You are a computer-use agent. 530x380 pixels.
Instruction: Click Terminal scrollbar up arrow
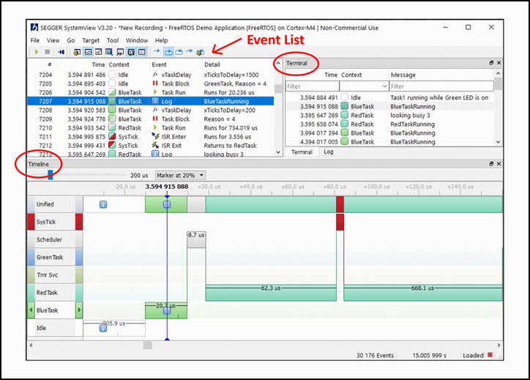coord(498,73)
